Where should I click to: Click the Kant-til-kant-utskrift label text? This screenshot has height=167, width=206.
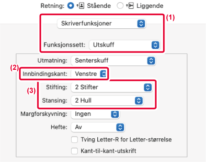108,151
